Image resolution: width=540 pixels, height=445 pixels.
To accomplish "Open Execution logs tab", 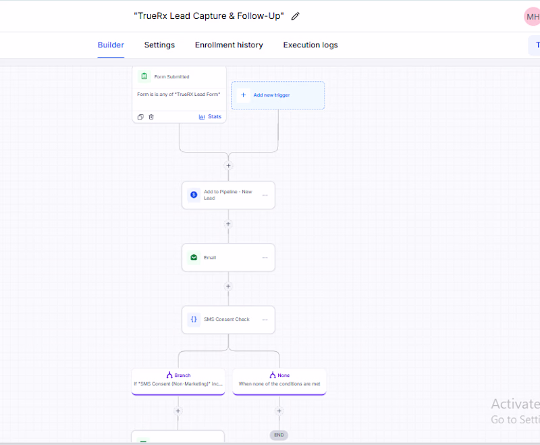I will point(310,45).
